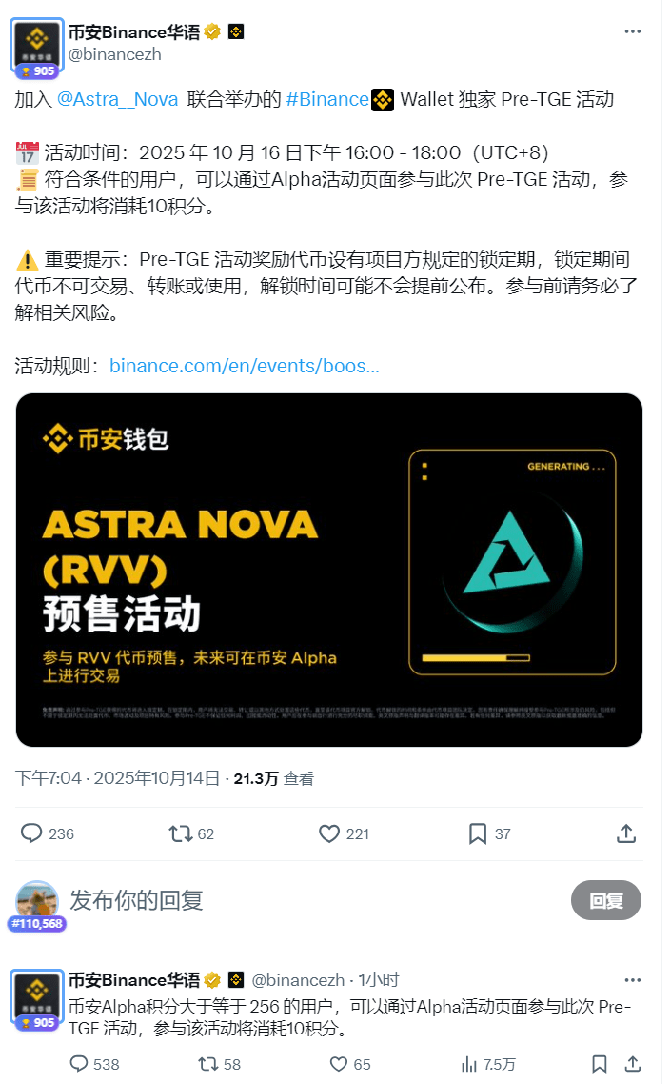The image size is (671, 1084).
Task: Open the @Astra_Nova mention link
Action: [117, 100]
